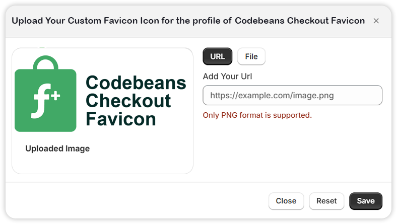
Task: Click the red PNG format warning text
Action: tap(257, 115)
